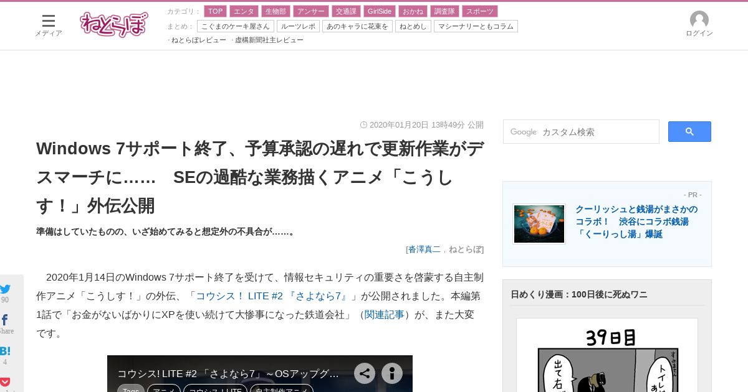The width and height of the screenshot is (748, 392).
Task: Open the video info icon
Action: 392,373
